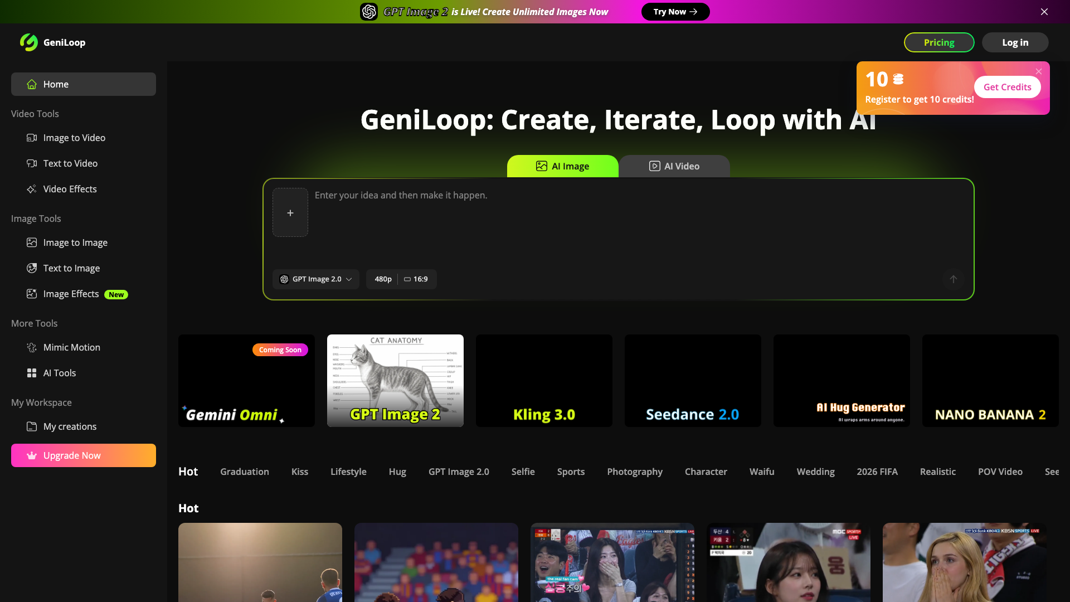This screenshot has width=1070, height=602.
Task: Click the Pricing button
Action: click(x=939, y=42)
